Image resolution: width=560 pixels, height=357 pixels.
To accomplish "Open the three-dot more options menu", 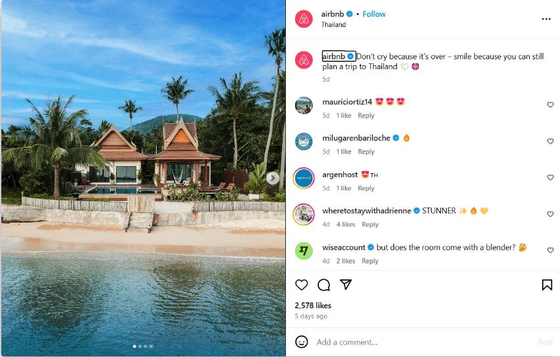I will click(546, 19).
